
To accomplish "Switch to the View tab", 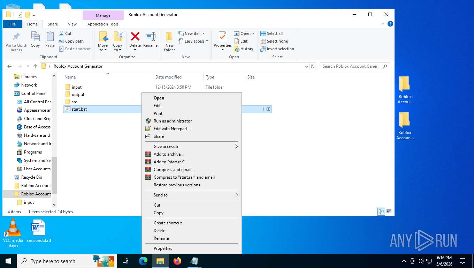I will (72, 24).
